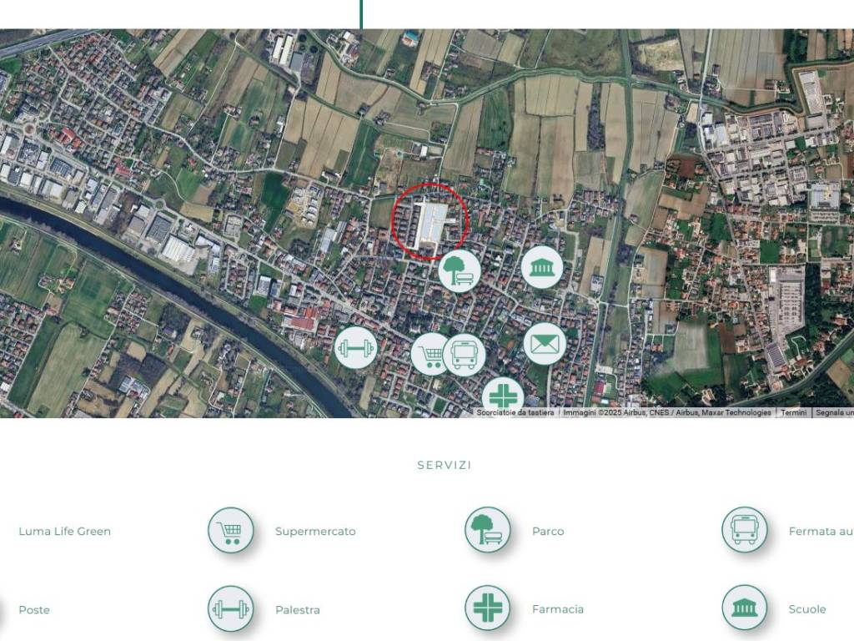The height and width of the screenshot is (641, 854).
Task: Click the Farmacia text label
Action: [557, 610]
